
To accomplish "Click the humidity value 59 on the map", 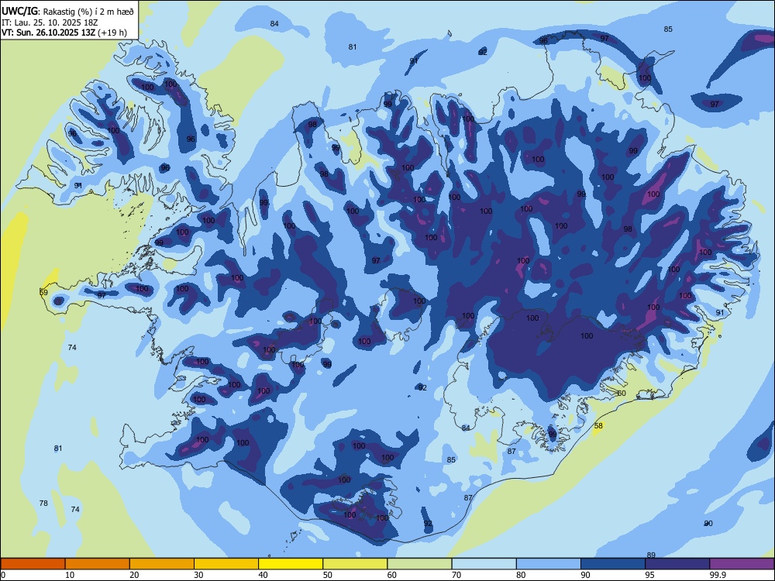I will [43, 293].
